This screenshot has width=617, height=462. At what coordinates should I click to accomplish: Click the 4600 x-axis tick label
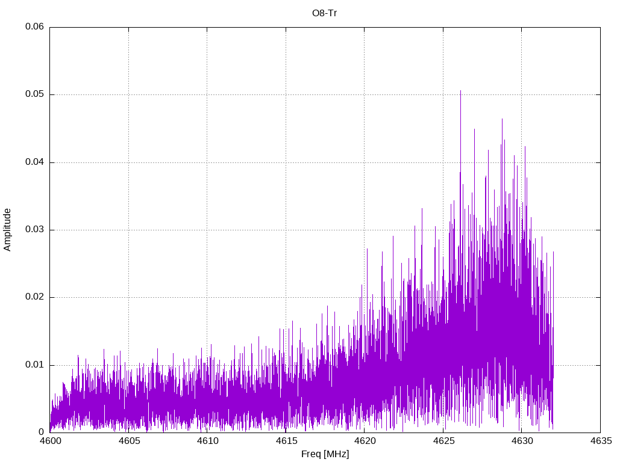51,441
